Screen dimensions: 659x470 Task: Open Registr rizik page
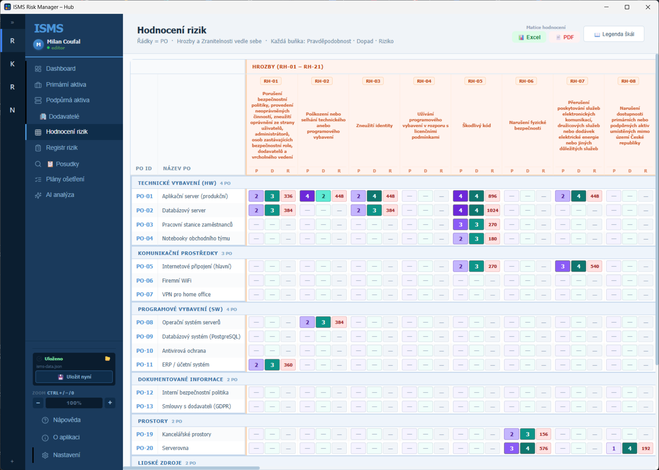point(74,148)
